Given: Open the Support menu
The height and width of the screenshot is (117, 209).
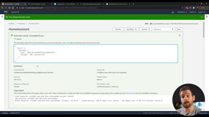Looking at the screenshot, I should (201, 12).
